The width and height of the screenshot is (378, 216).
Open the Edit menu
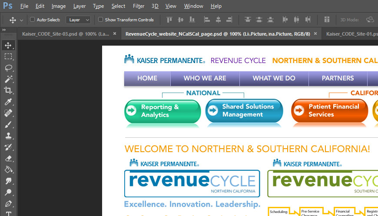coord(40,6)
